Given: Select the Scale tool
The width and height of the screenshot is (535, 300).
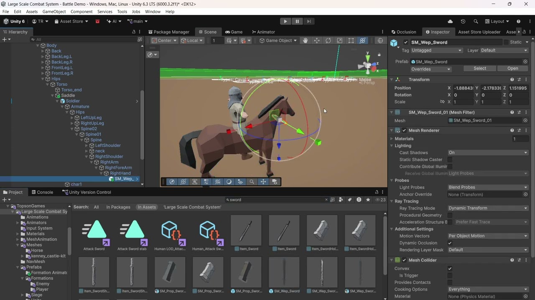Looking at the screenshot, I should [x=340, y=40].
